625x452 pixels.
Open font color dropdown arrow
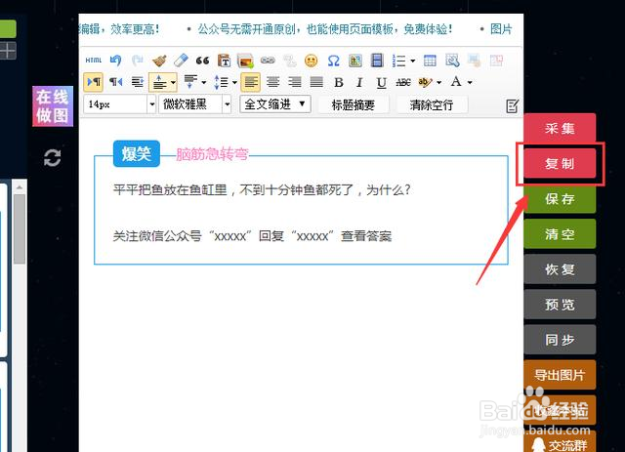(470, 83)
